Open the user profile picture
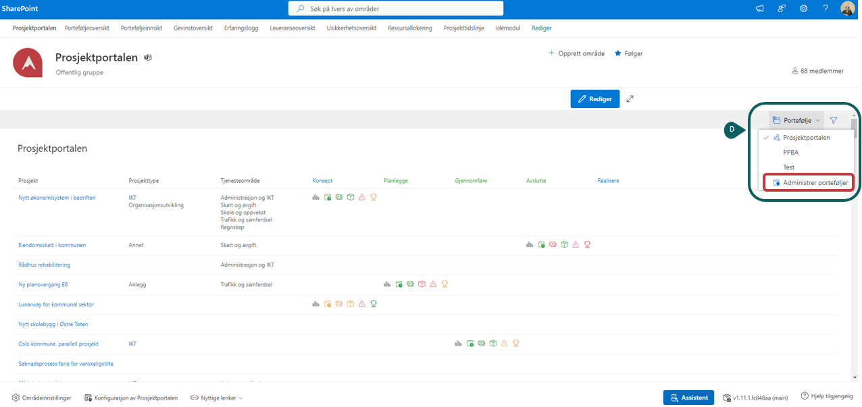The height and width of the screenshot is (407, 862). point(848,9)
